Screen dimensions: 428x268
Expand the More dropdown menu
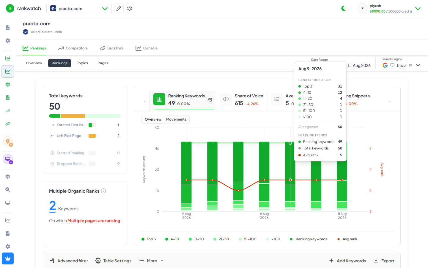[x=151, y=261]
